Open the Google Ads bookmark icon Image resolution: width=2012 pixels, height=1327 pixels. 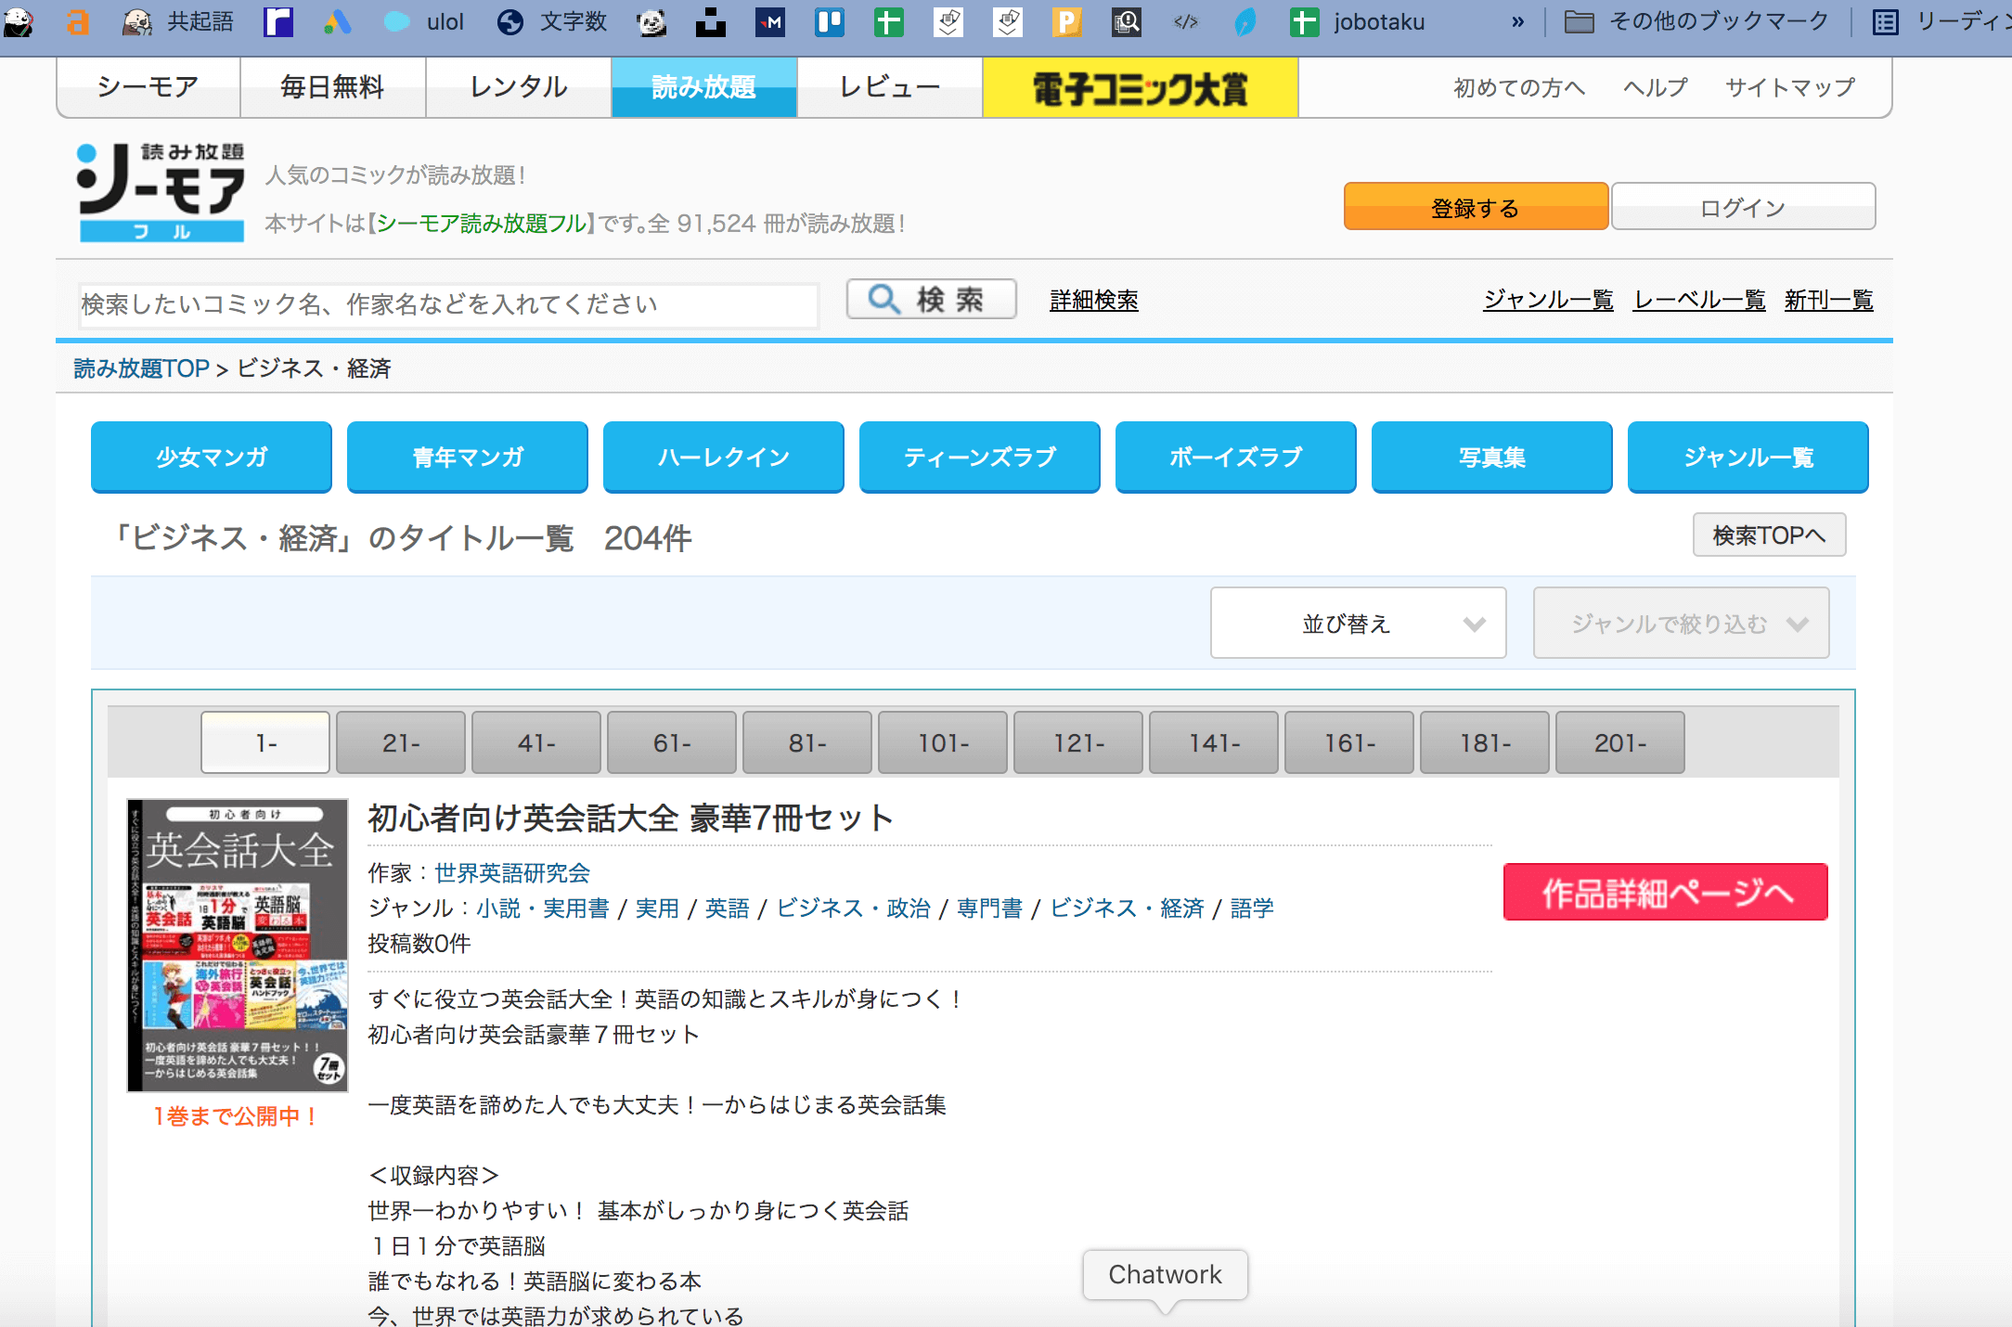[337, 21]
